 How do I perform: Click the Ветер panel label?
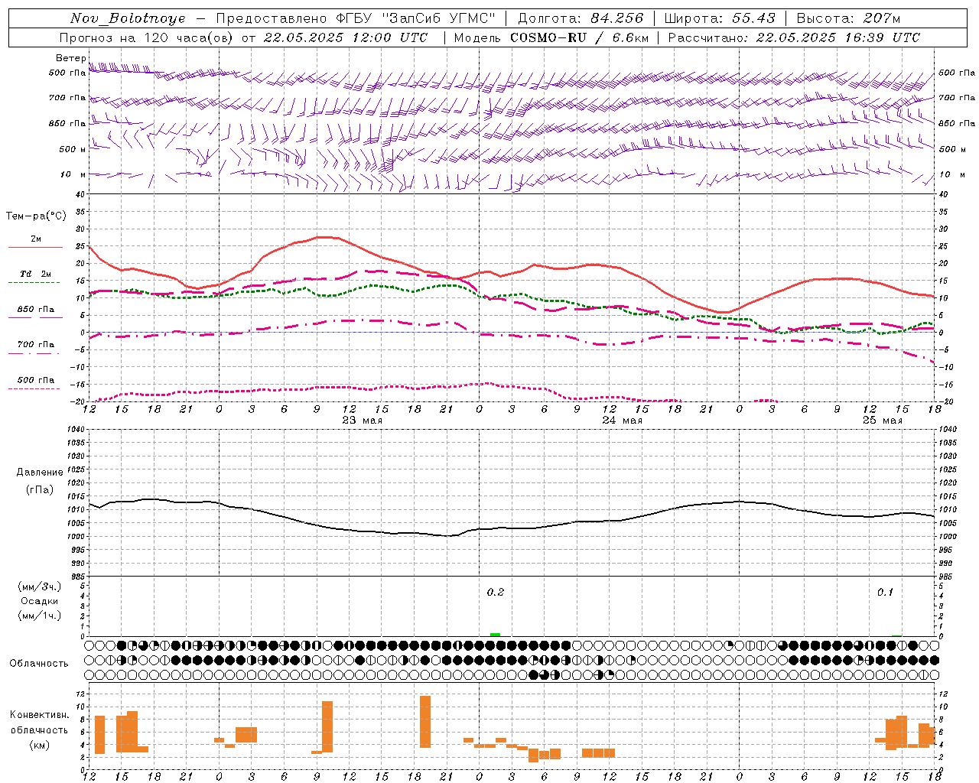70,58
